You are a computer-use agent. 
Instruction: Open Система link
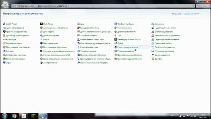coord(10,51)
